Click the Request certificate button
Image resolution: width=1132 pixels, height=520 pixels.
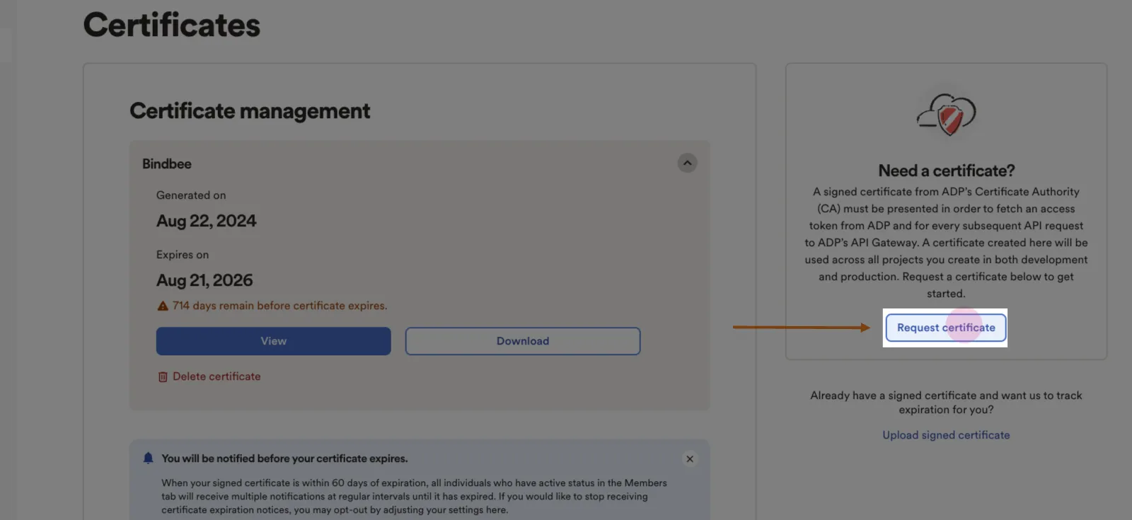(x=946, y=328)
